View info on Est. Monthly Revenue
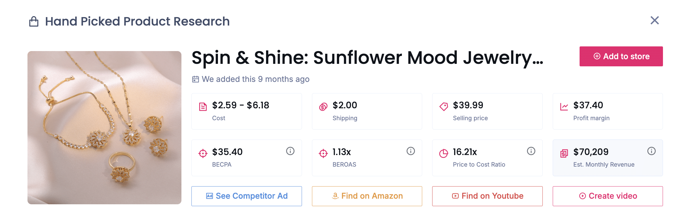 point(651,151)
